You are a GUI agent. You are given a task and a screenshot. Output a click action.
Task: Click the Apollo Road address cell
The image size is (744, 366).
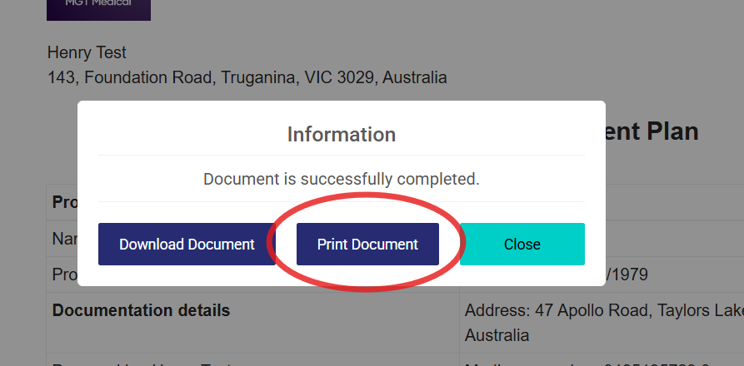602,310
